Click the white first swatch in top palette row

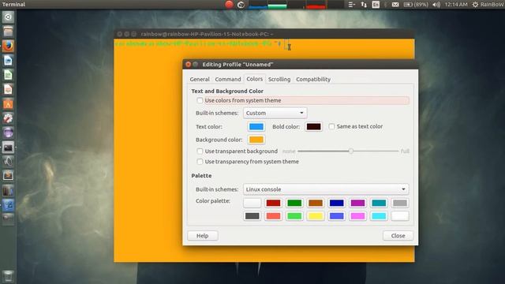click(252, 203)
